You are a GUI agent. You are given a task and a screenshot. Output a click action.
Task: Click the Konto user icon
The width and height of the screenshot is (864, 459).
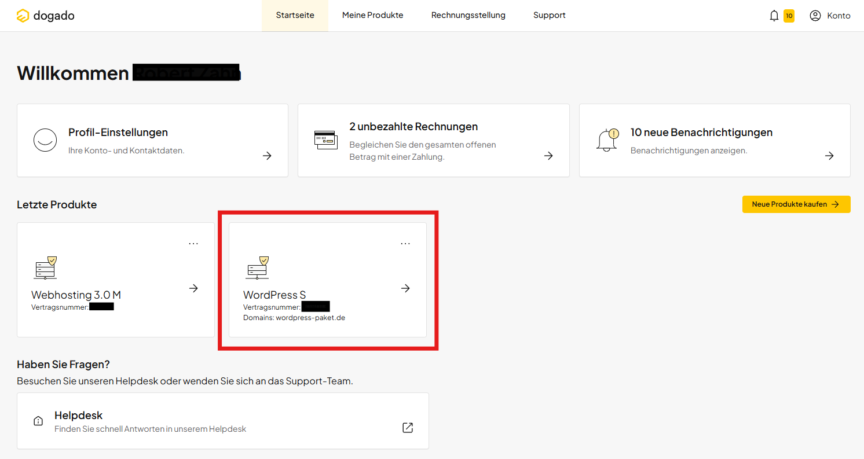tap(815, 16)
